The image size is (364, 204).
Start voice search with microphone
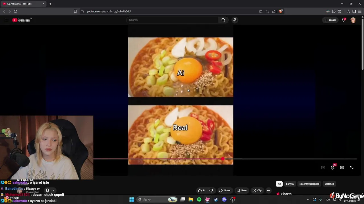(x=235, y=20)
